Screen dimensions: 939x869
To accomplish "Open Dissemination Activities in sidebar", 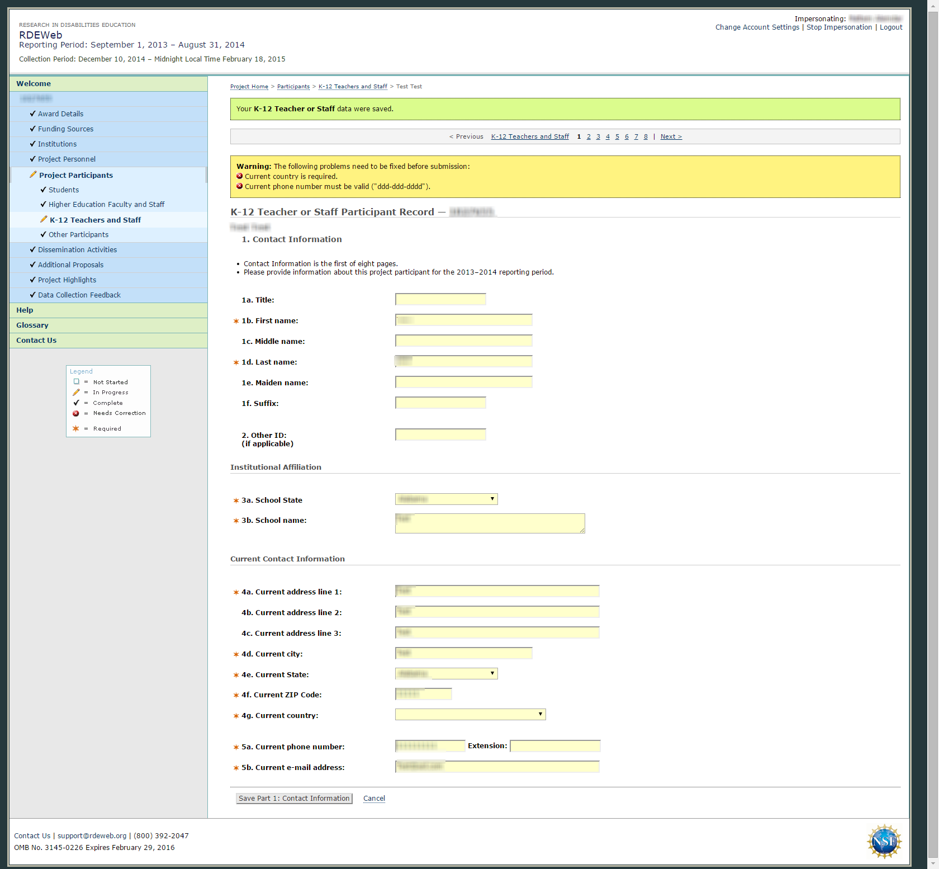I will (77, 250).
